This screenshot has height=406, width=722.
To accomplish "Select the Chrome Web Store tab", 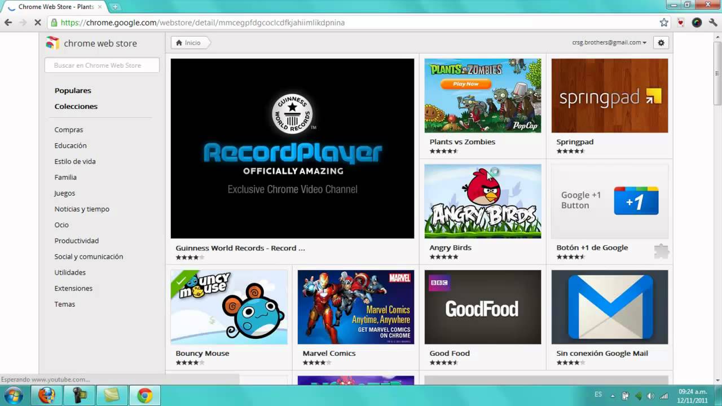I will [x=55, y=7].
